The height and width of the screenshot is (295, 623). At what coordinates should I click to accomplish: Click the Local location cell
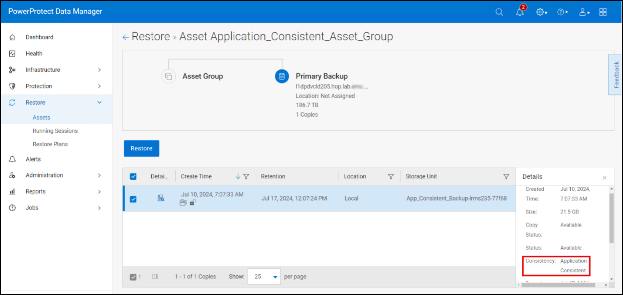click(351, 198)
